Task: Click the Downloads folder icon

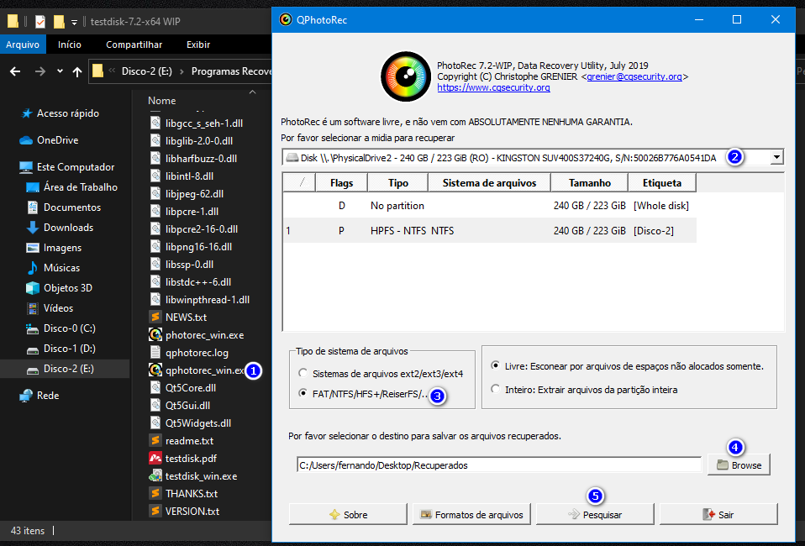Action: point(32,228)
